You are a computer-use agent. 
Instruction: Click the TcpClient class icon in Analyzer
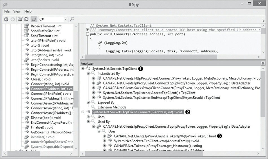click(88, 68)
